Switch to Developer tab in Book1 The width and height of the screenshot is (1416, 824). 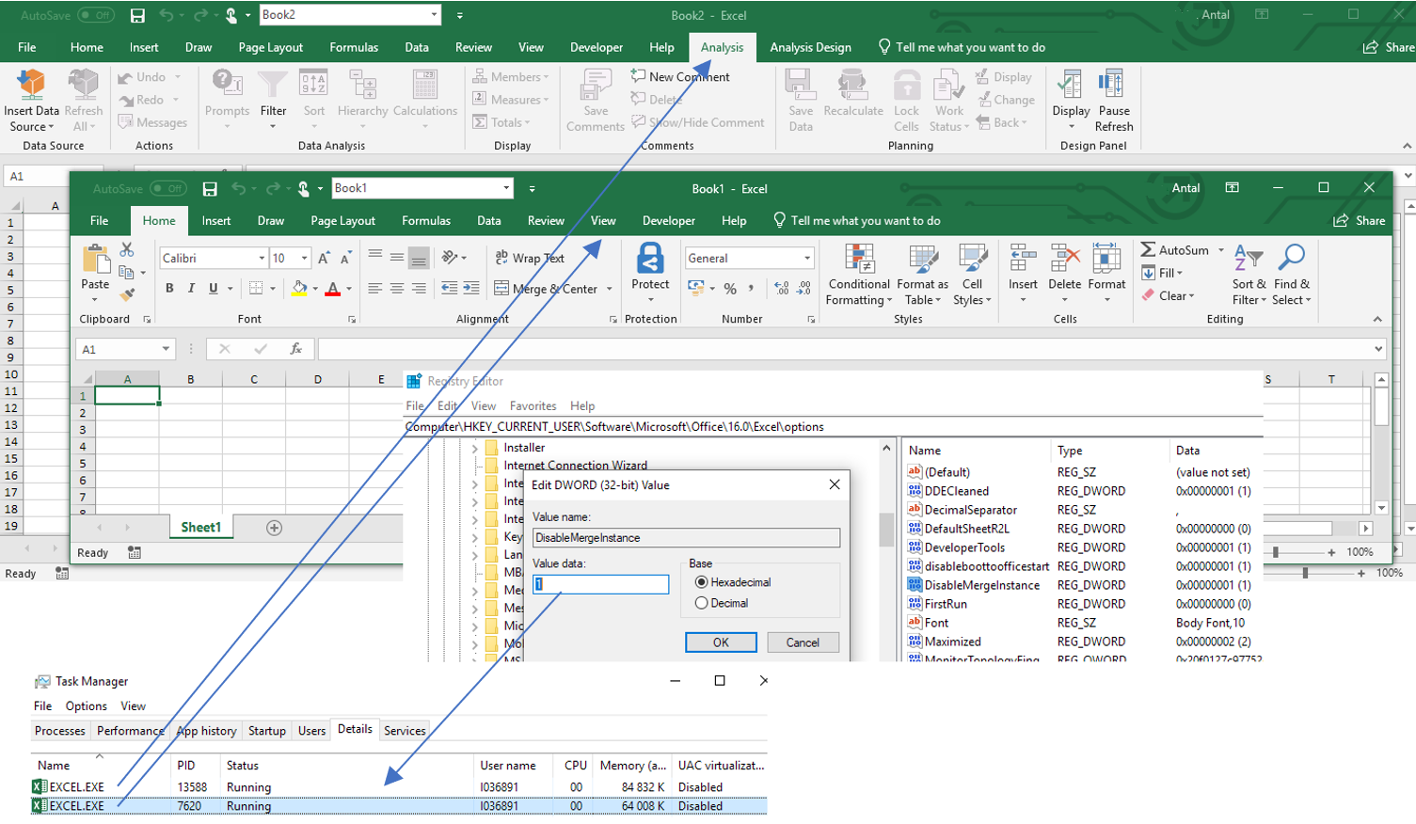668,221
